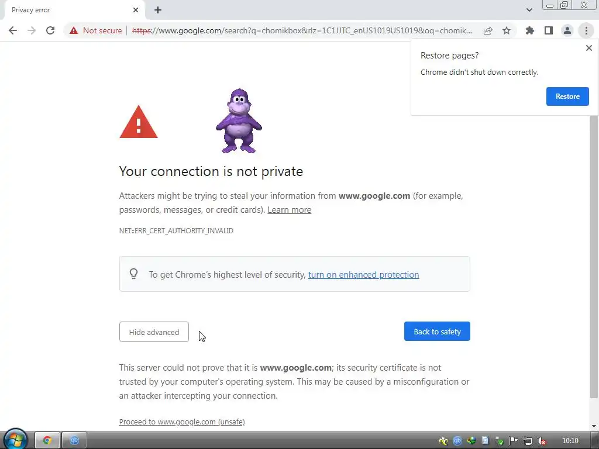599x449 pixels.
Task: Click the Restore button
Action: 567,96
